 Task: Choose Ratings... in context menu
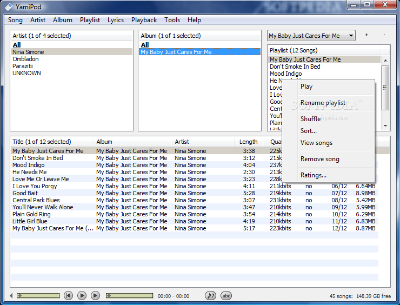[x=328, y=175]
